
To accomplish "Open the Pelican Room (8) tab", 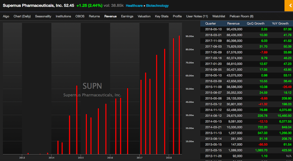I will tap(241, 16).
